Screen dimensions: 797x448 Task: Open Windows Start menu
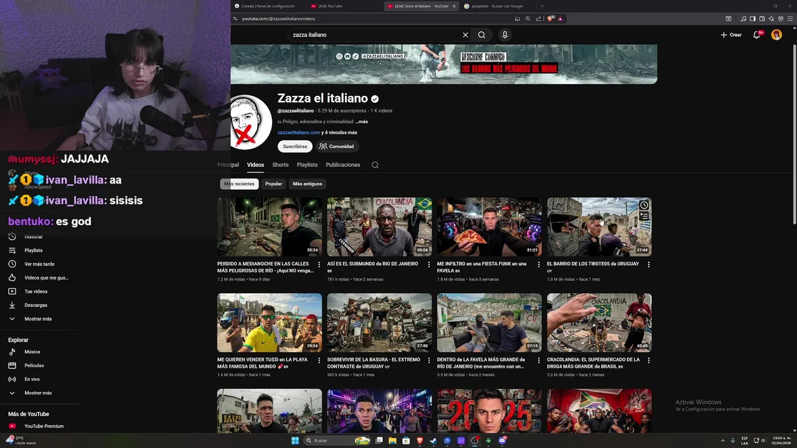pos(295,441)
